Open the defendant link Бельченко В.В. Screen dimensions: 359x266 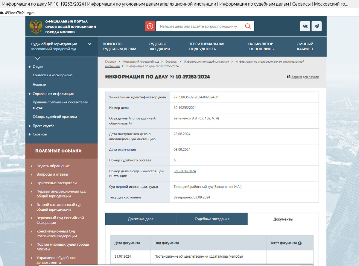185,118
